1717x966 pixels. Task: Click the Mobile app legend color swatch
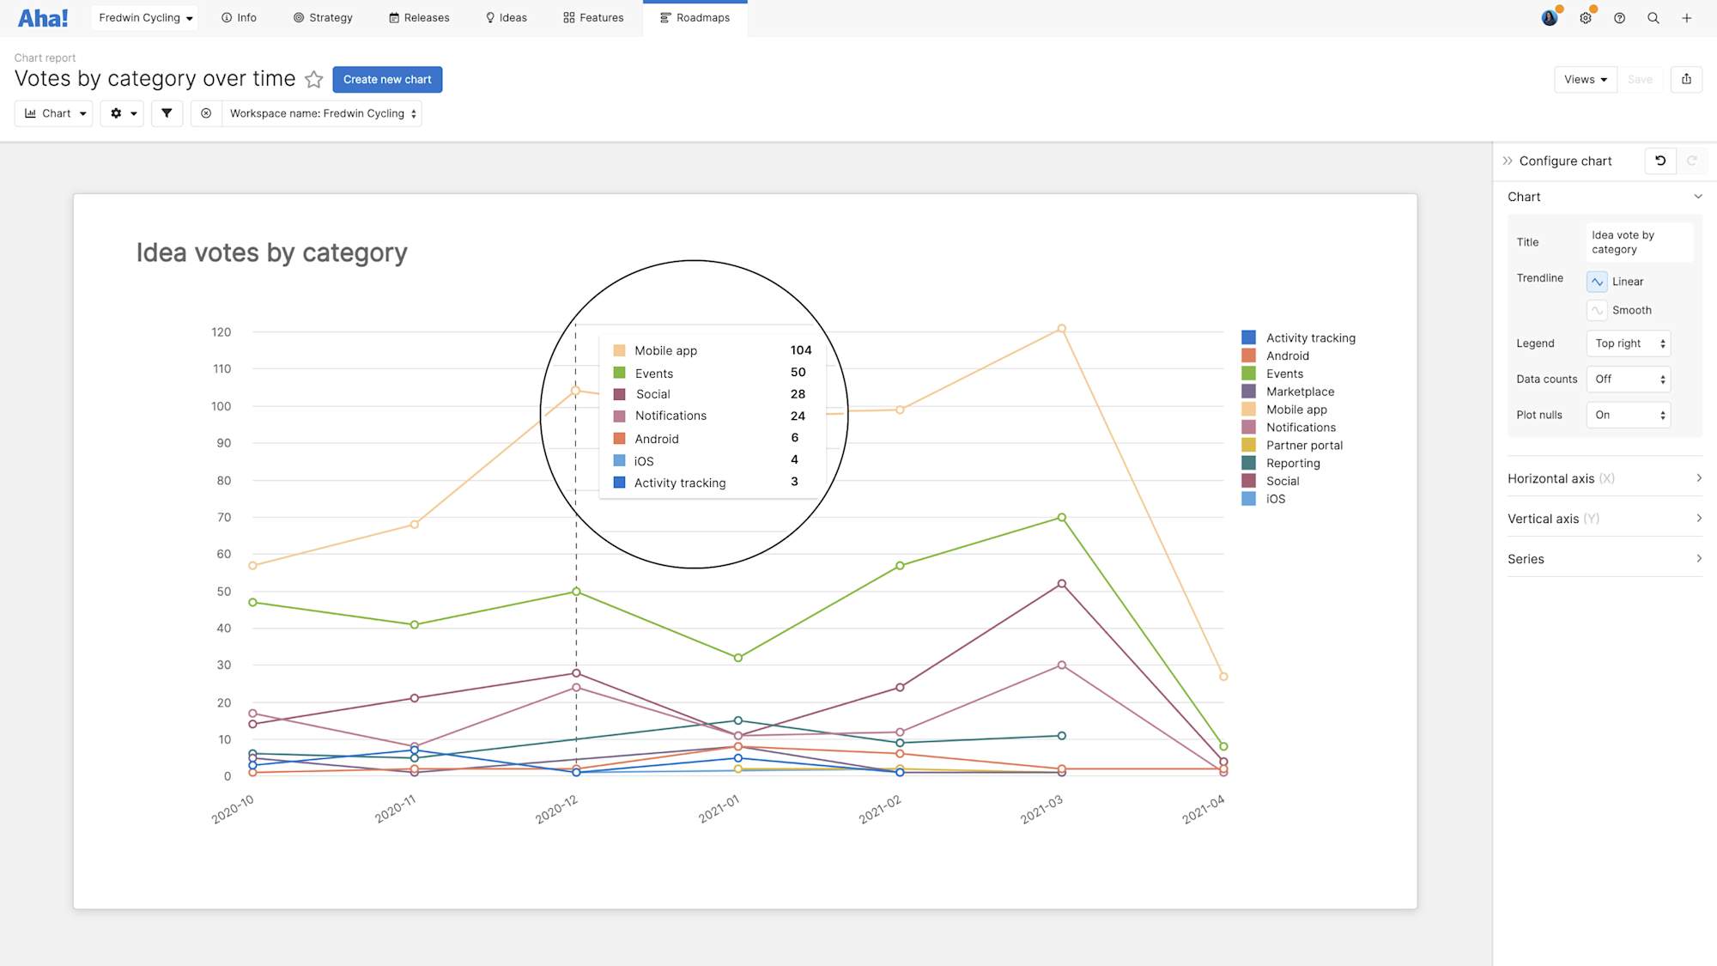pyautogui.click(x=1247, y=410)
